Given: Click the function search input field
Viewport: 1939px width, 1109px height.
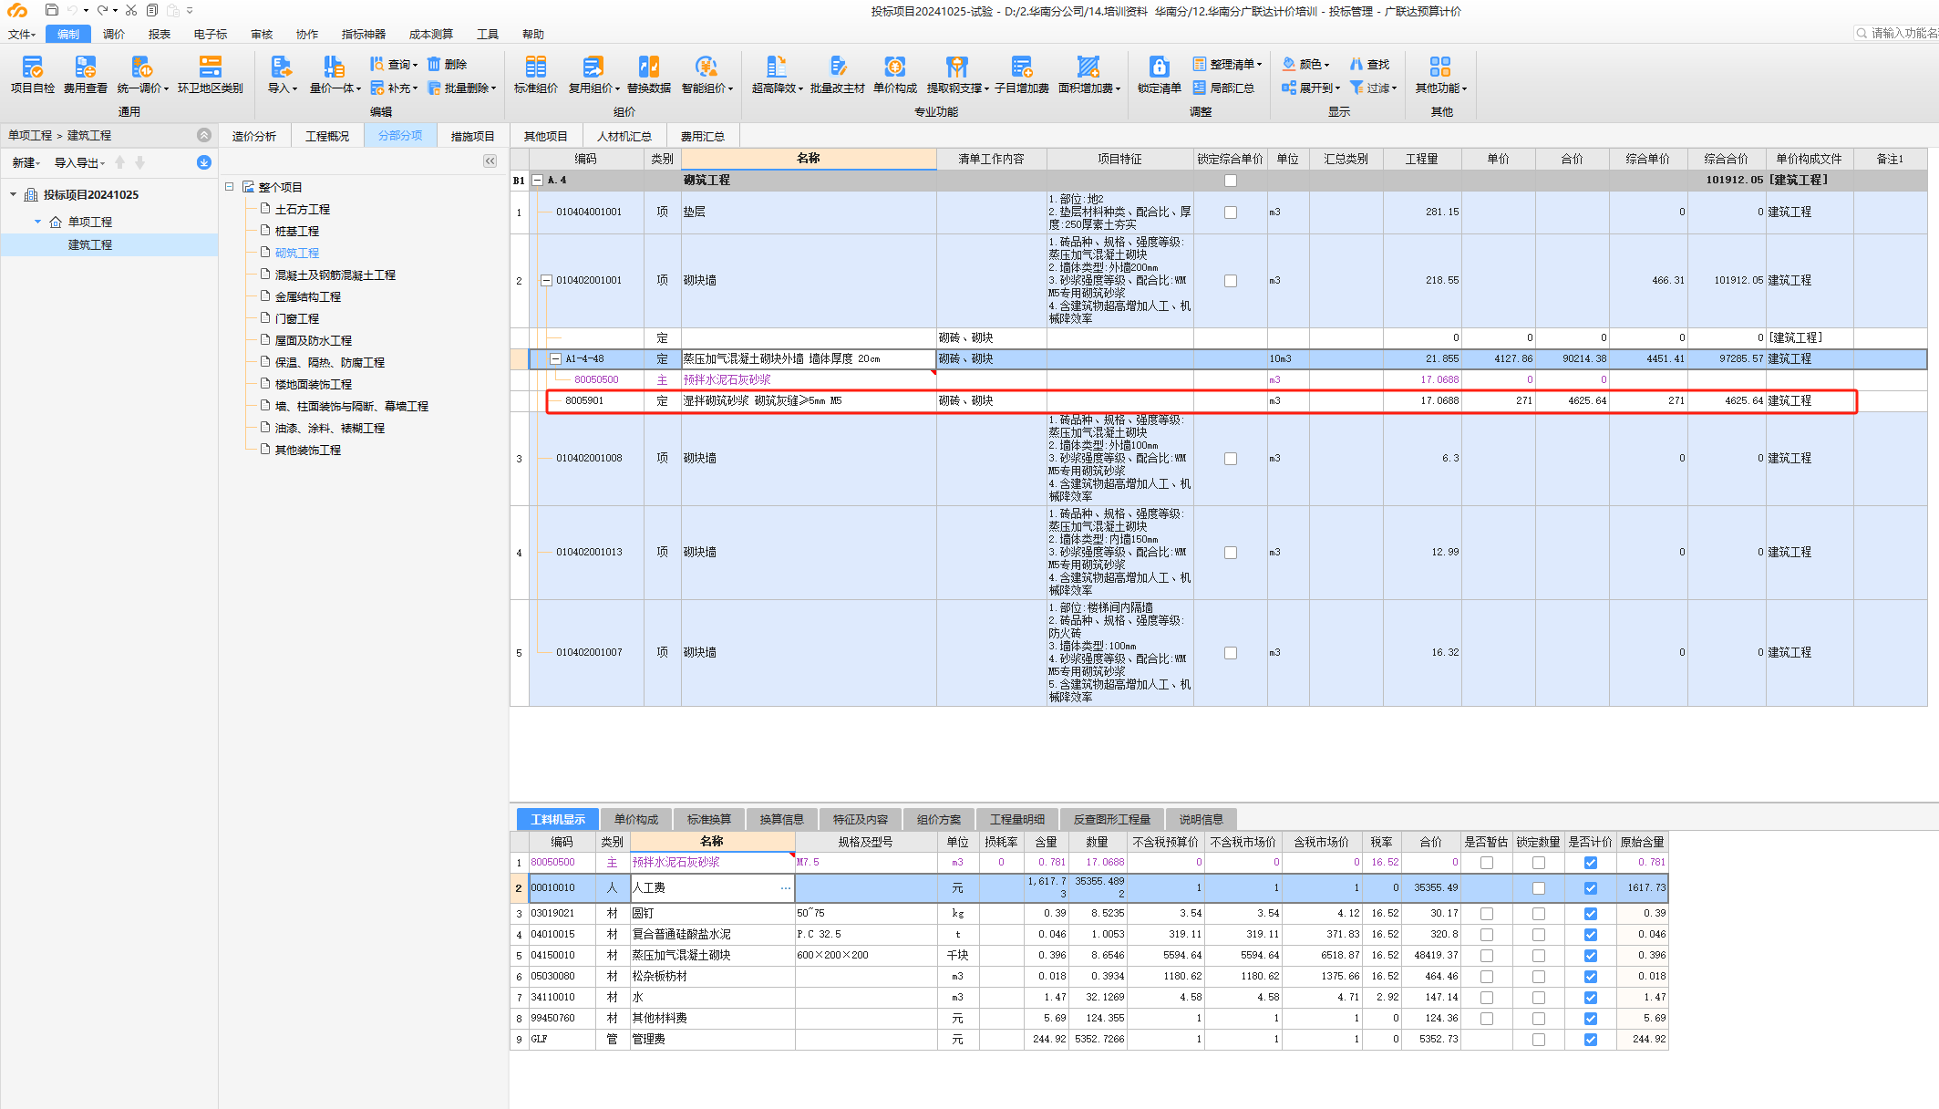Looking at the screenshot, I should pos(1899,33).
